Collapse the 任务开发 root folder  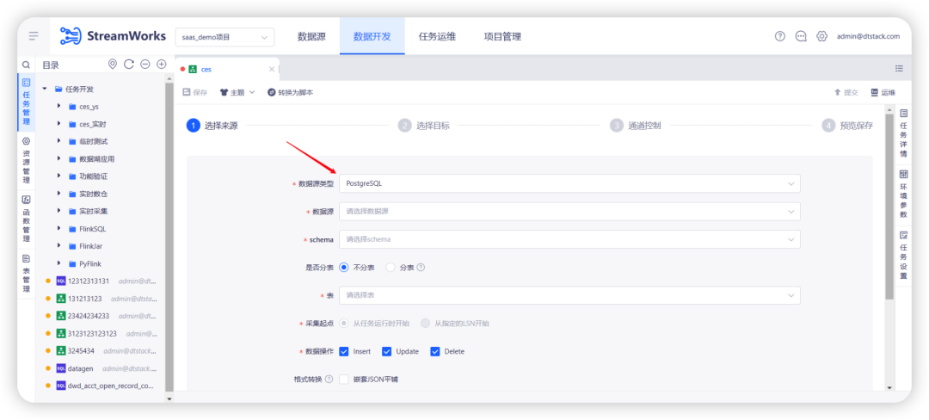pyautogui.click(x=45, y=89)
